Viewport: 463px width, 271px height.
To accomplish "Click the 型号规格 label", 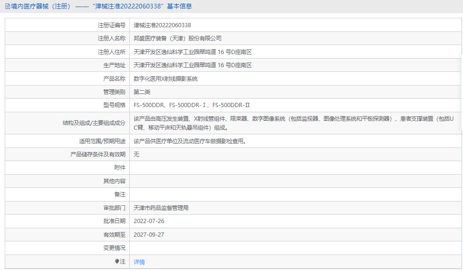I will 114,105.
